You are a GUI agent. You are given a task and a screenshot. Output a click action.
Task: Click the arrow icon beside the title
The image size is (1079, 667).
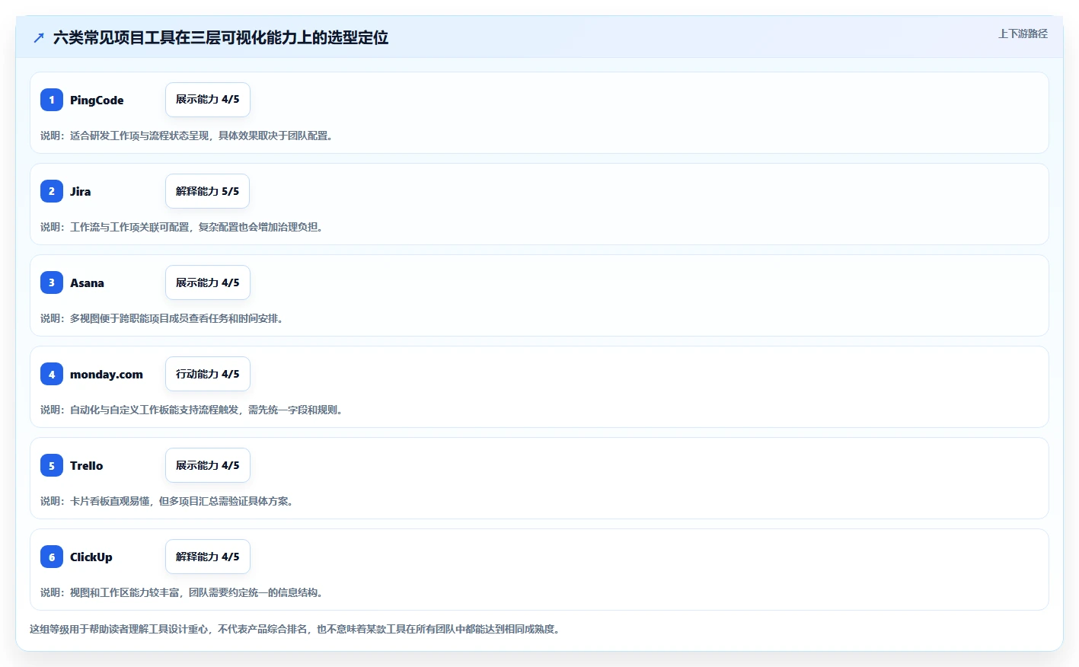coord(39,37)
